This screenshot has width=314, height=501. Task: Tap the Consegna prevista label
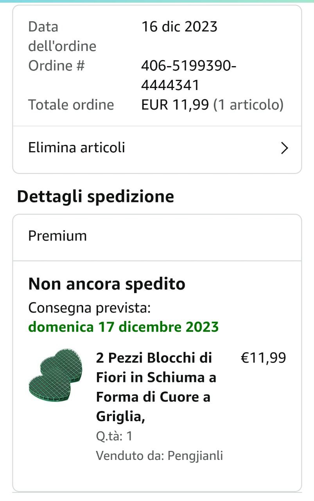89,308
